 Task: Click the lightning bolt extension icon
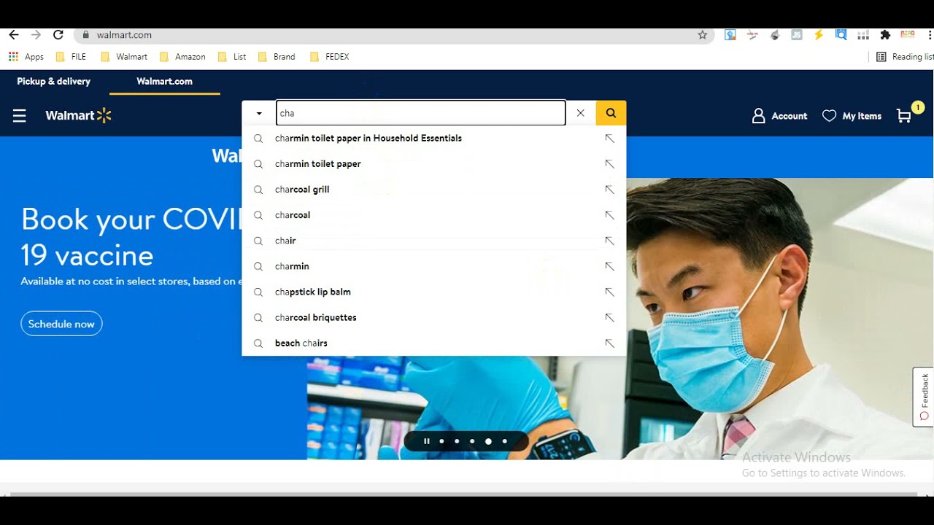[819, 34]
